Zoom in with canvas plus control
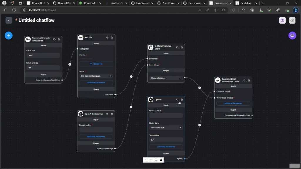Screen dimensions: 301x169 (146, 160)
